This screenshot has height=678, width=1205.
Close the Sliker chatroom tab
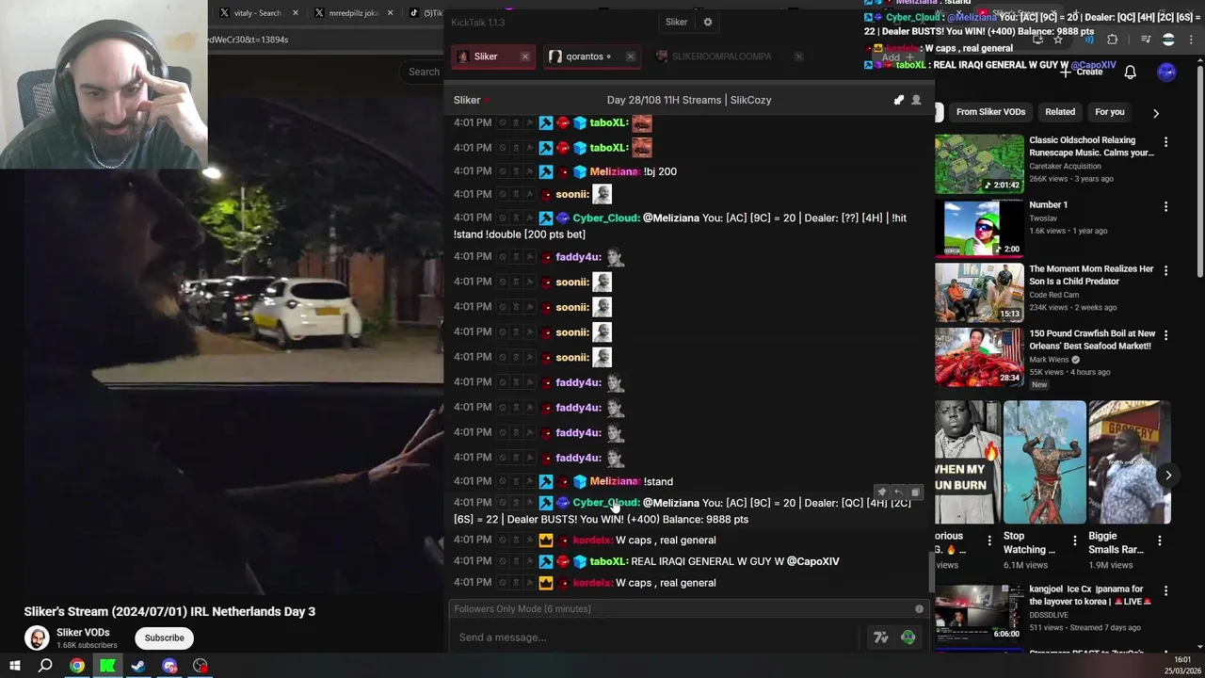[x=524, y=56]
